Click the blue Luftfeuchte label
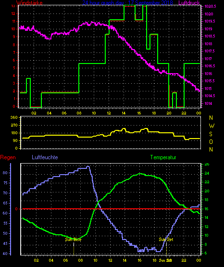This screenshot has height=267, width=224. (45, 157)
